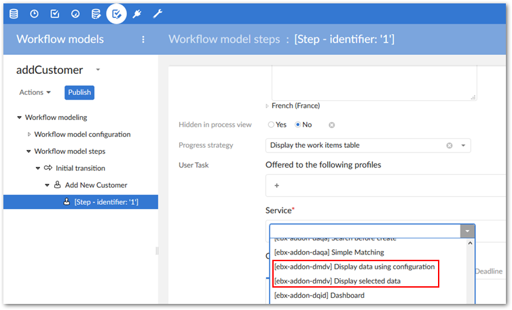Click the Add New Customer user icon

click(x=58, y=185)
